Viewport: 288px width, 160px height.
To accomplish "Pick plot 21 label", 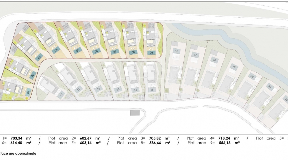I will click(x=270, y=87).
